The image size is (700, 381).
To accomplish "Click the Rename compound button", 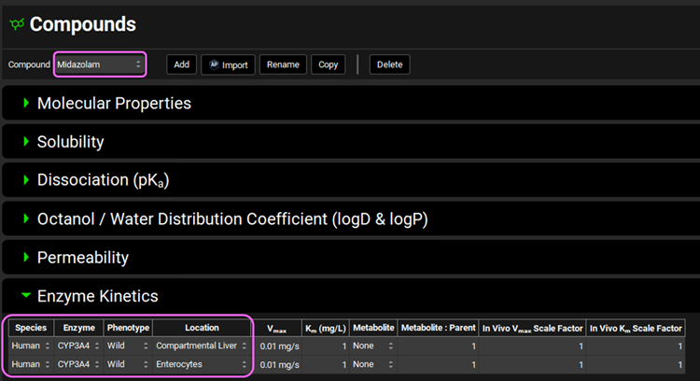I will (283, 64).
